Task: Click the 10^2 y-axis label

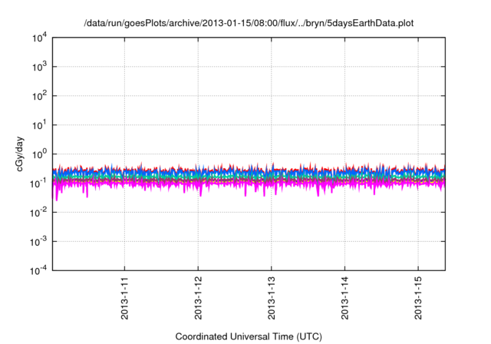Action: coord(40,96)
